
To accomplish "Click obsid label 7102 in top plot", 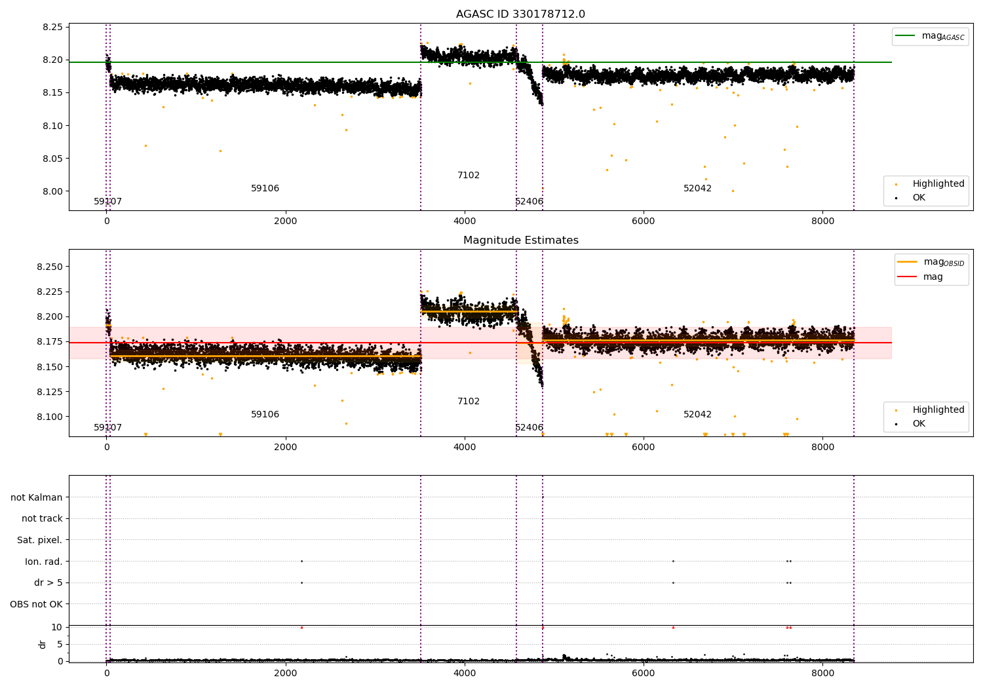I will coord(469,176).
